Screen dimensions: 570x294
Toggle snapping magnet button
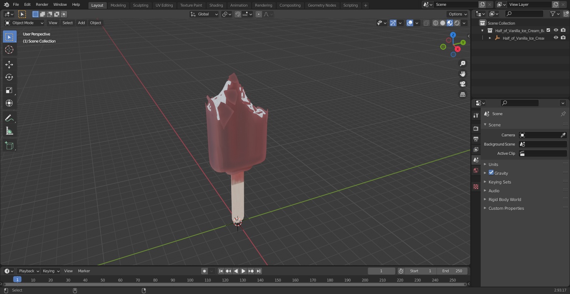(x=238, y=14)
